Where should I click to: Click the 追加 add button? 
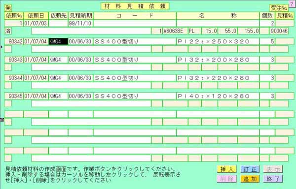coord(250,179)
